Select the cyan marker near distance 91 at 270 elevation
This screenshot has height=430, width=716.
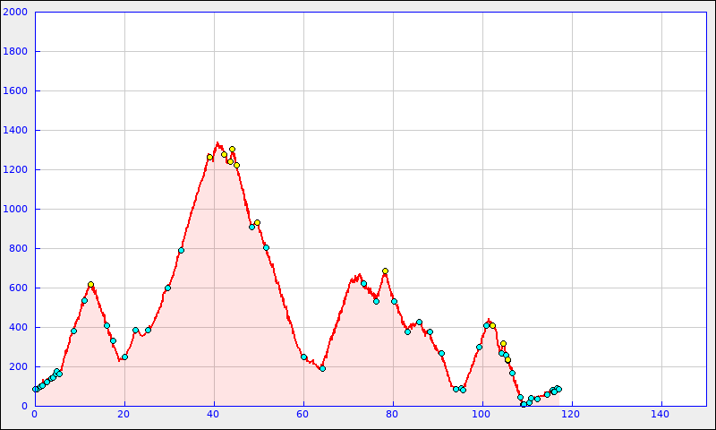click(441, 353)
